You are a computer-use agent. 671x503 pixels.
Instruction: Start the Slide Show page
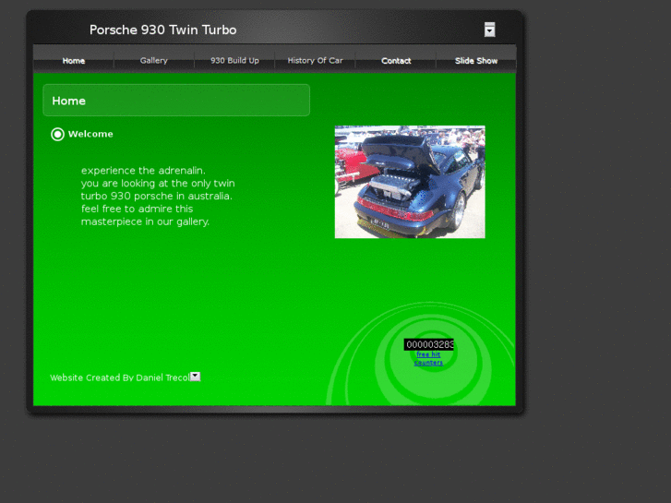476,60
